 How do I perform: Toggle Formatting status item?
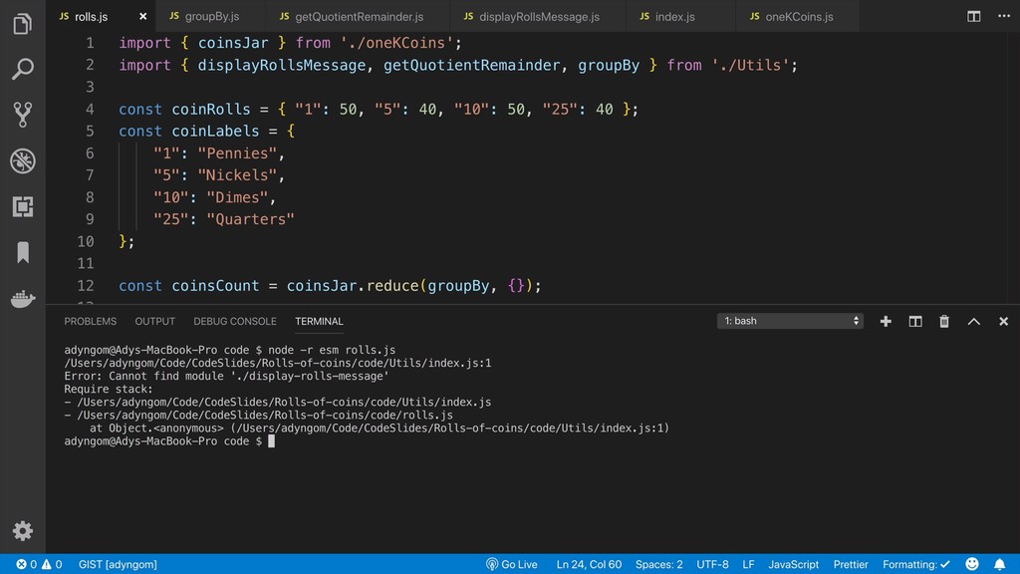point(916,564)
